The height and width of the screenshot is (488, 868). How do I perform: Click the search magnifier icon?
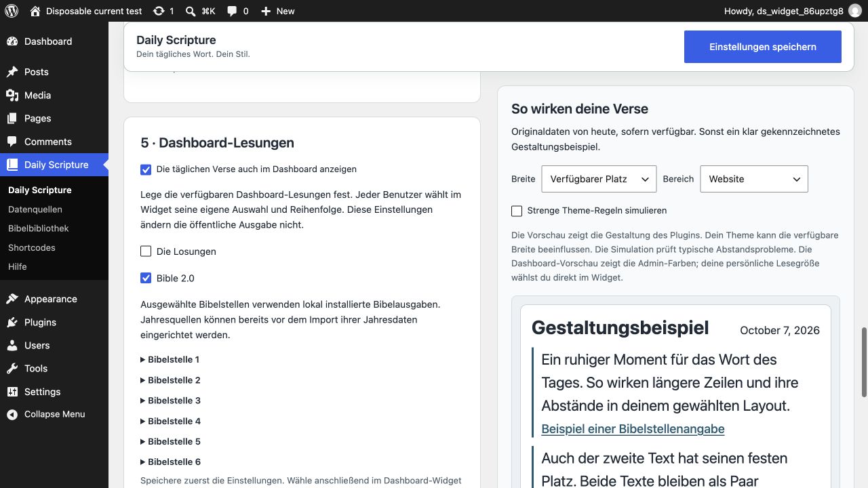[191, 11]
